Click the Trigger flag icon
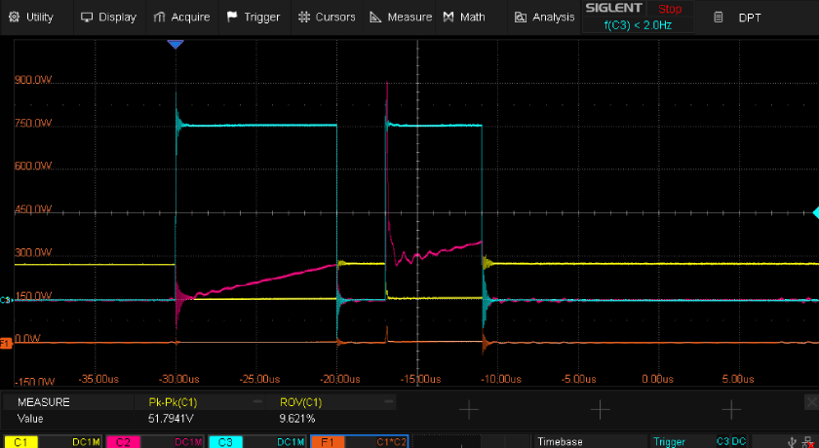The image size is (819, 448). click(x=231, y=18)
